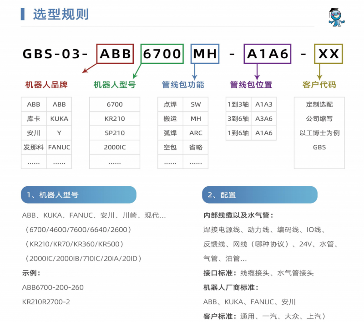Viewport: 364px width, 322px height.
Task: Click the 管线包位置 column heading
Action: (x=251, y=85)
